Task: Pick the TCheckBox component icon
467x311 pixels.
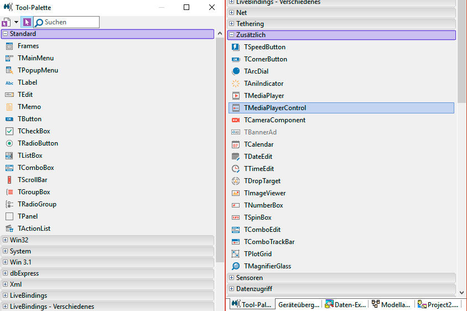Action: coord(9,131)
